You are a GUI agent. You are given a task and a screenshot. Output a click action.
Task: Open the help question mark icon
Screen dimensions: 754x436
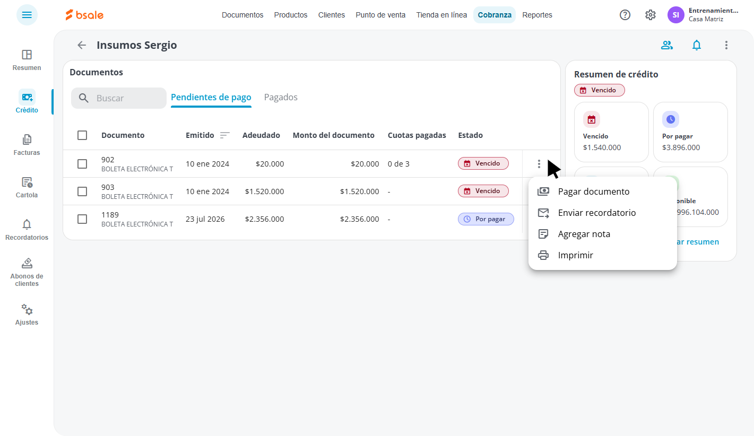click(x=625, y=15)
